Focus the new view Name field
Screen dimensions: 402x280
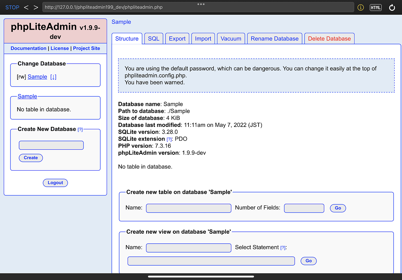pyautogui.click(x=189, y=248)
